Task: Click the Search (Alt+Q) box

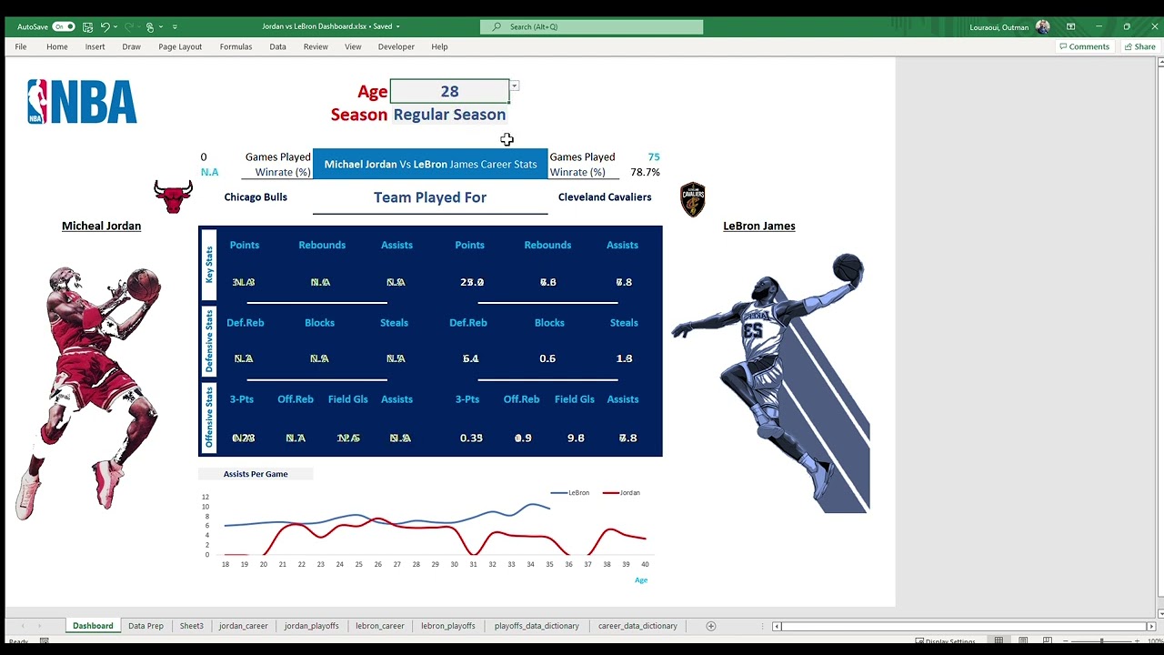Action: 591,26
